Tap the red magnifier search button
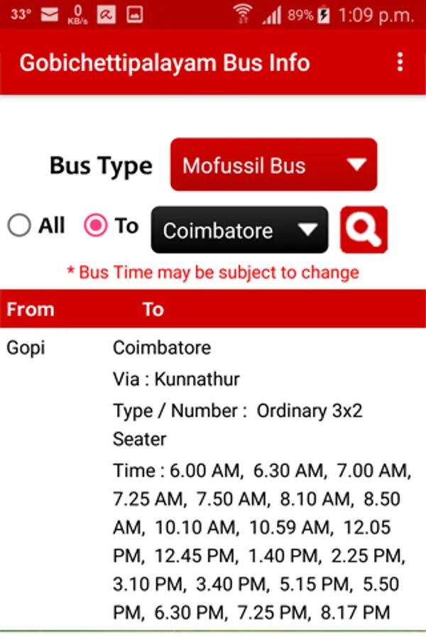426x639 pixels. 364,229
